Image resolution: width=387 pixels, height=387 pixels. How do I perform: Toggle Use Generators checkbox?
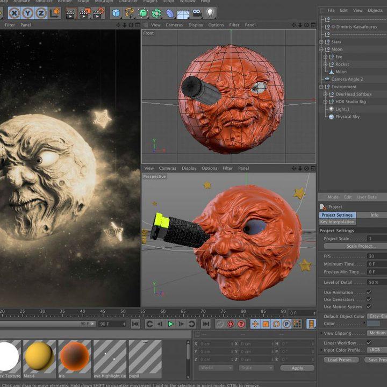click(369, 299)
